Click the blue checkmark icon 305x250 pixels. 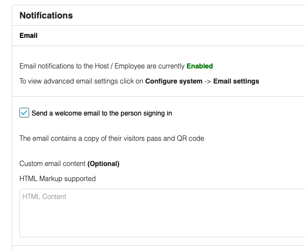(x=24, y=113)
